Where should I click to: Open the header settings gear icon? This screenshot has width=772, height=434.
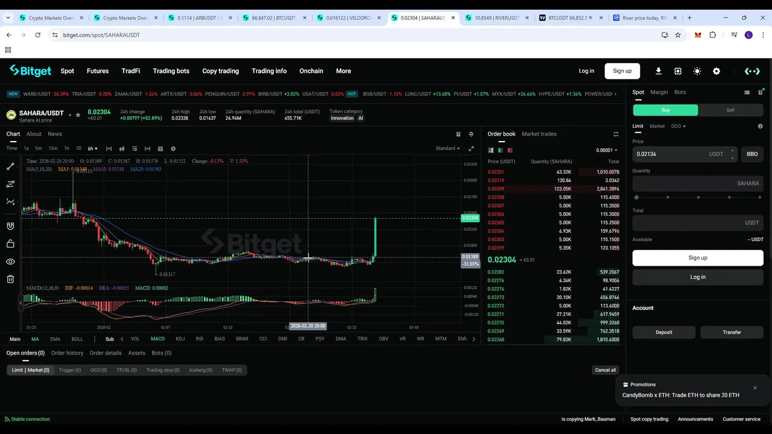pos(717,71)
